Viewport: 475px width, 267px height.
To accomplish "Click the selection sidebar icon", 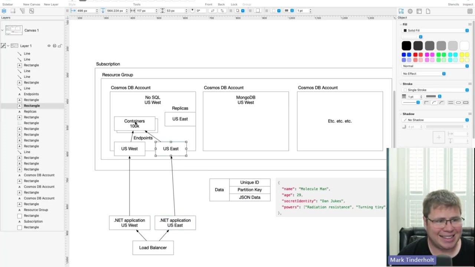I will click(32, 11).
